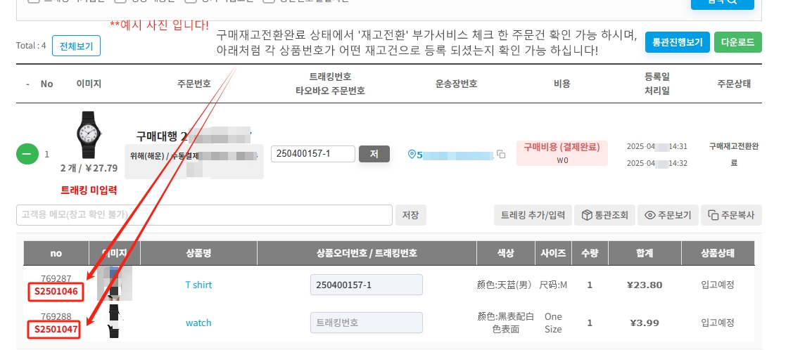Click the black watch order thumbnail image
The image size is (793, 350).
(x=89, y=135)
